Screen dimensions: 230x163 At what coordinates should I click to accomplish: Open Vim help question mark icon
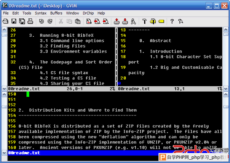[172, 21]
